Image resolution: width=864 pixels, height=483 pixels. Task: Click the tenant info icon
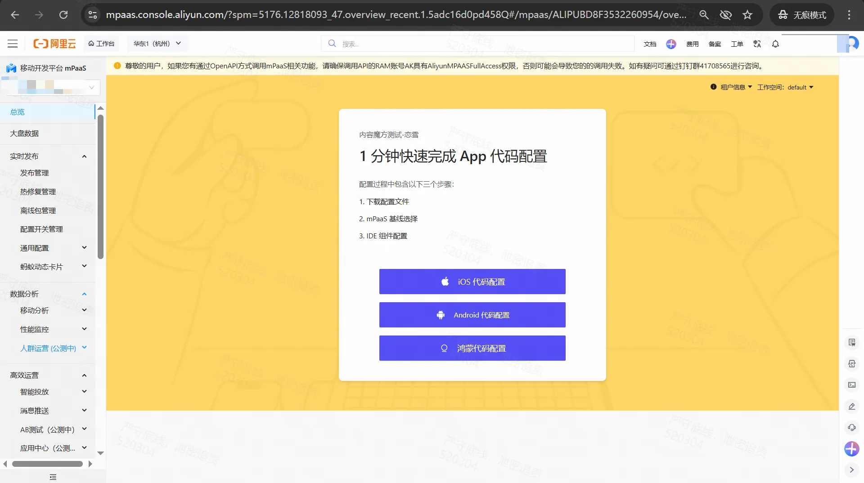pyautogui.click(x=713, y=87)
